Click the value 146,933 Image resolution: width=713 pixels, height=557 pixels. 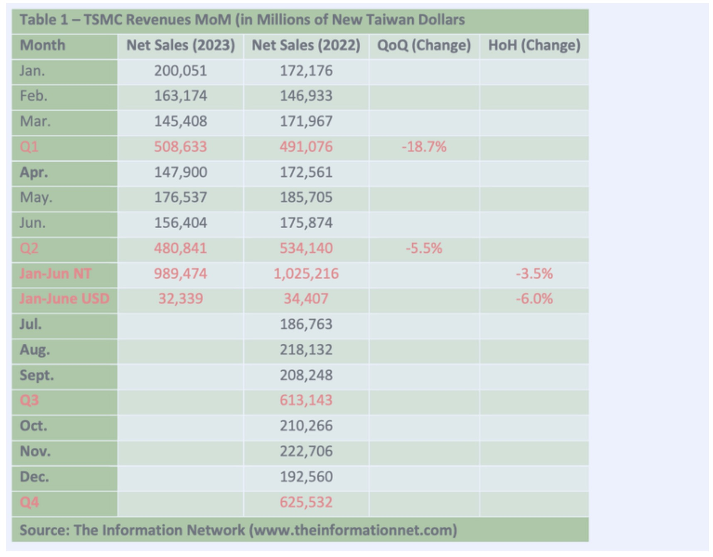click(306, 96)
